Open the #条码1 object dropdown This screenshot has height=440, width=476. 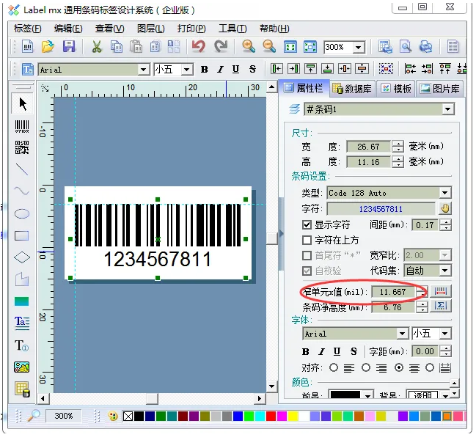[448, 109]
